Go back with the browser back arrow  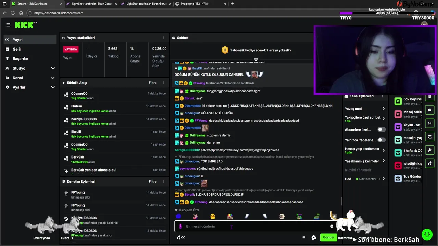click(4, 13)
